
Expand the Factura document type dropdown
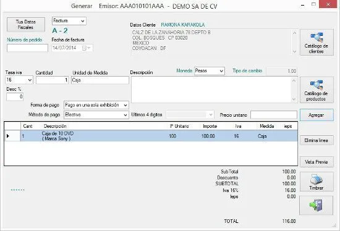83,21
